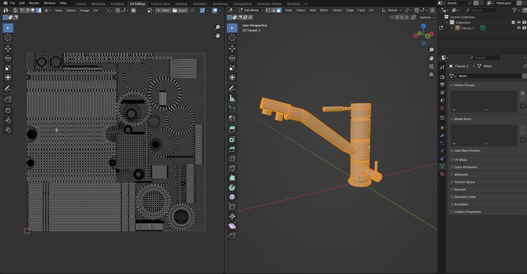The height and width of the screenshot is (274, 527).
Task: Select the UV Grab sculpt tool
Action: pos(8,110)
